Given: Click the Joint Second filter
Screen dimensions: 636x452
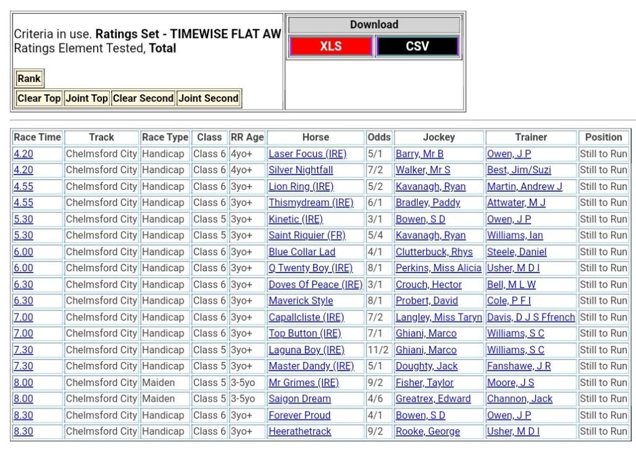Looking at the screenshot, I should click(209, 98).
